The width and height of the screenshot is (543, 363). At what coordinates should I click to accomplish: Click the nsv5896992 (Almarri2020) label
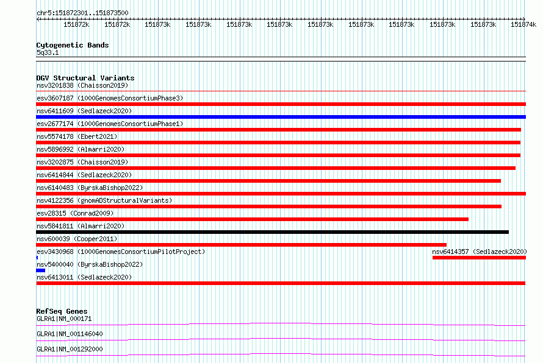pyautogui.click(x=81, y=149)
